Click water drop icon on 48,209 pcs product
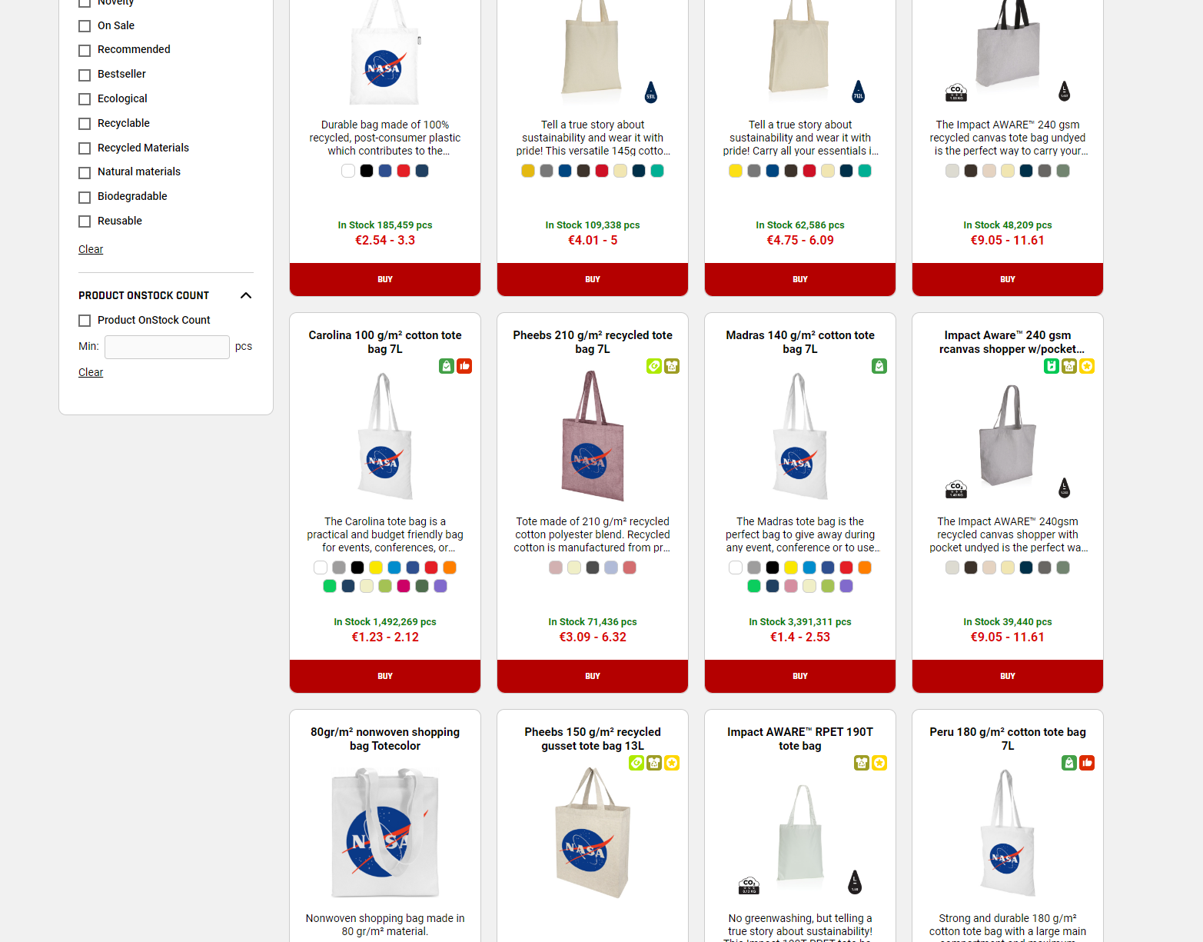Screen dimensions: 1203x942 click(x=1065, y=92)
